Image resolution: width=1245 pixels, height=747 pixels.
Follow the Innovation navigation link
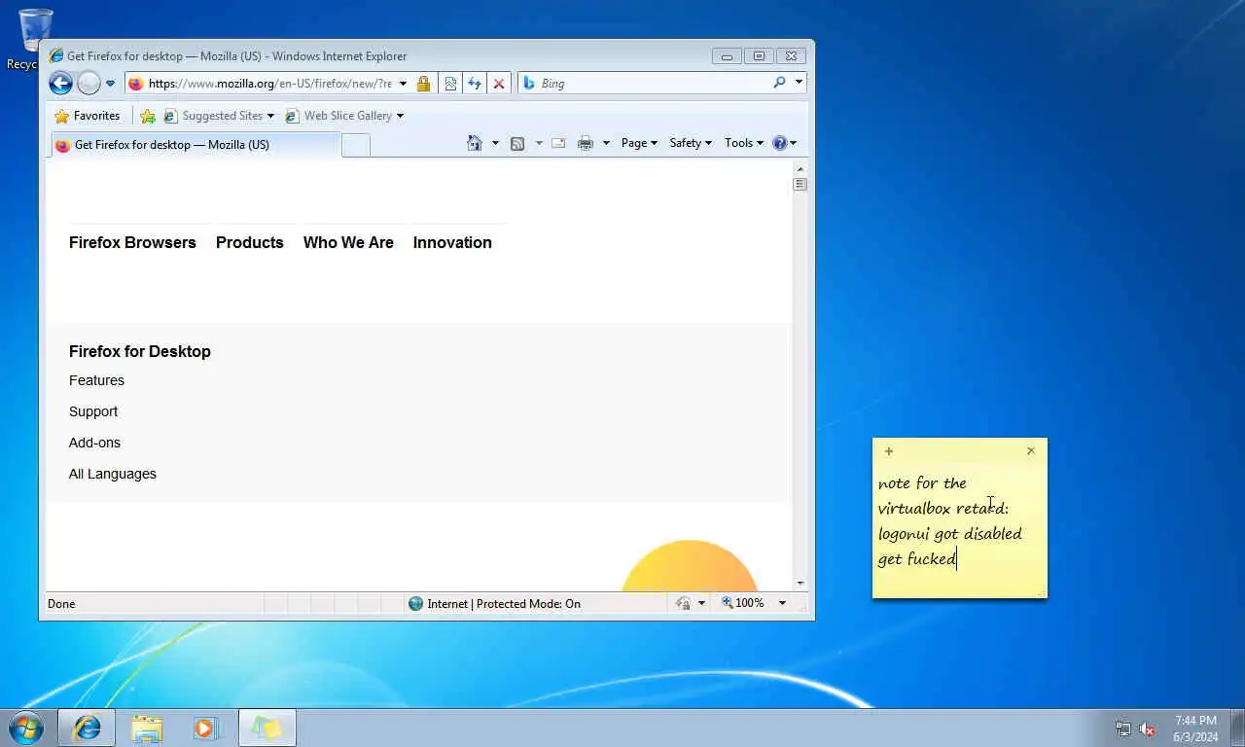coord(452,243)
